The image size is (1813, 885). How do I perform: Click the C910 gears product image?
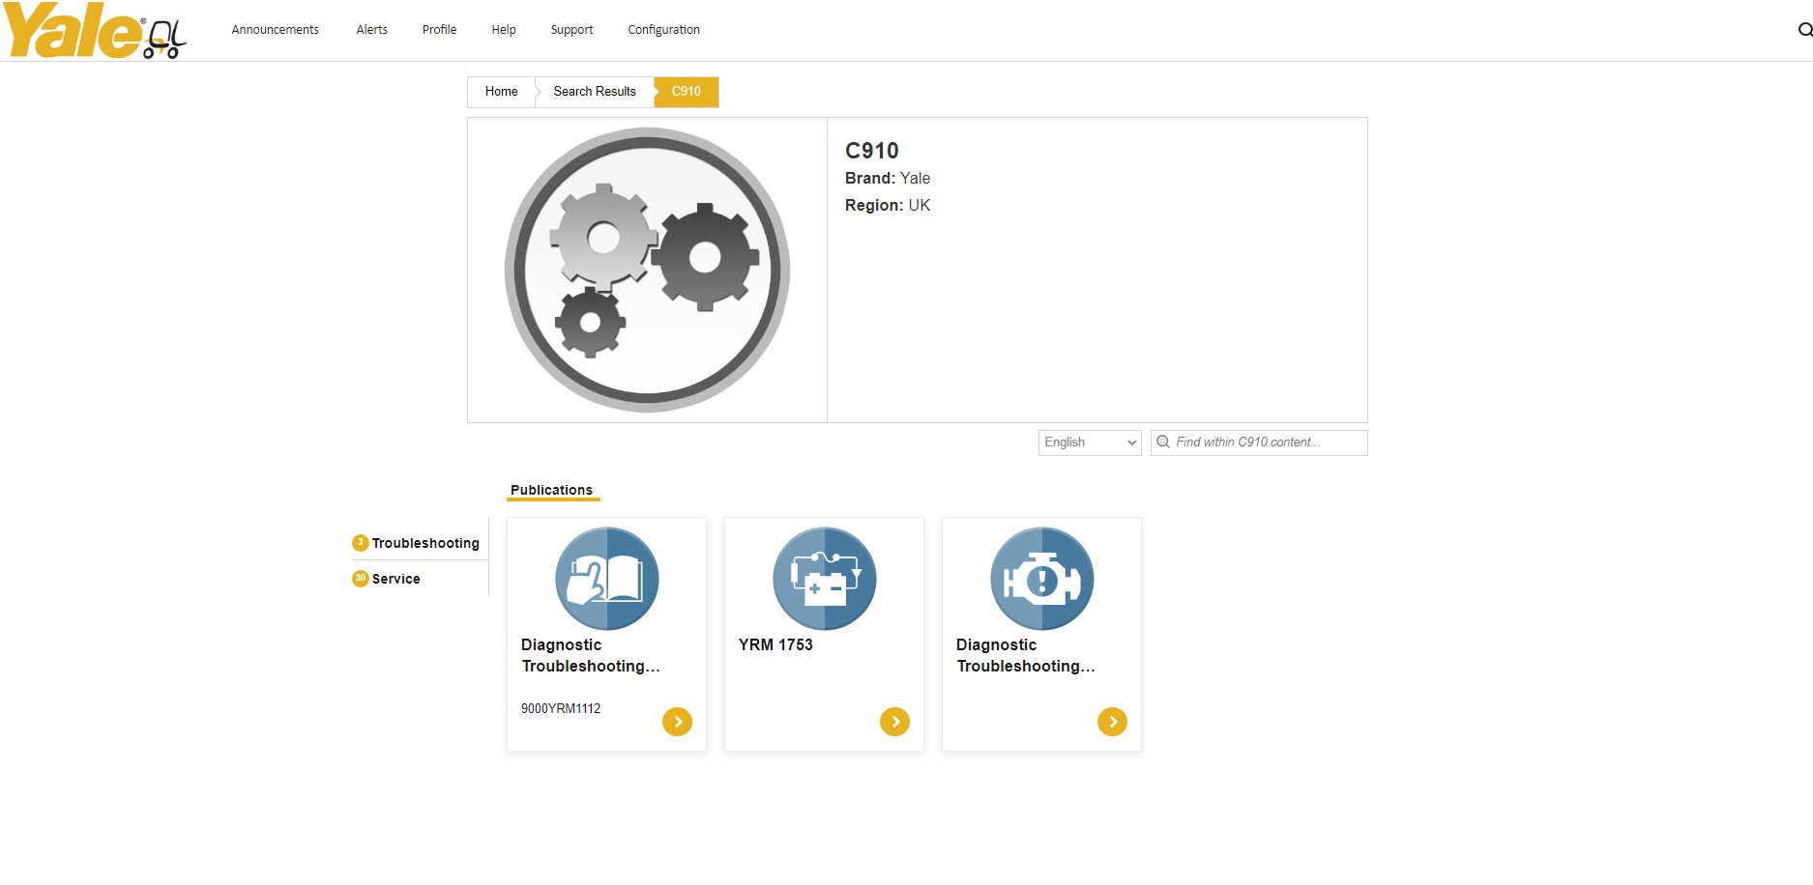pos(646,270)
